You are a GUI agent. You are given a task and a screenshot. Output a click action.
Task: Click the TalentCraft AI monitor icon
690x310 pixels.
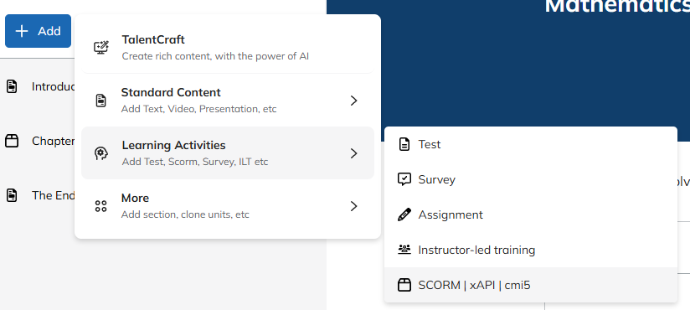(101, 48)
